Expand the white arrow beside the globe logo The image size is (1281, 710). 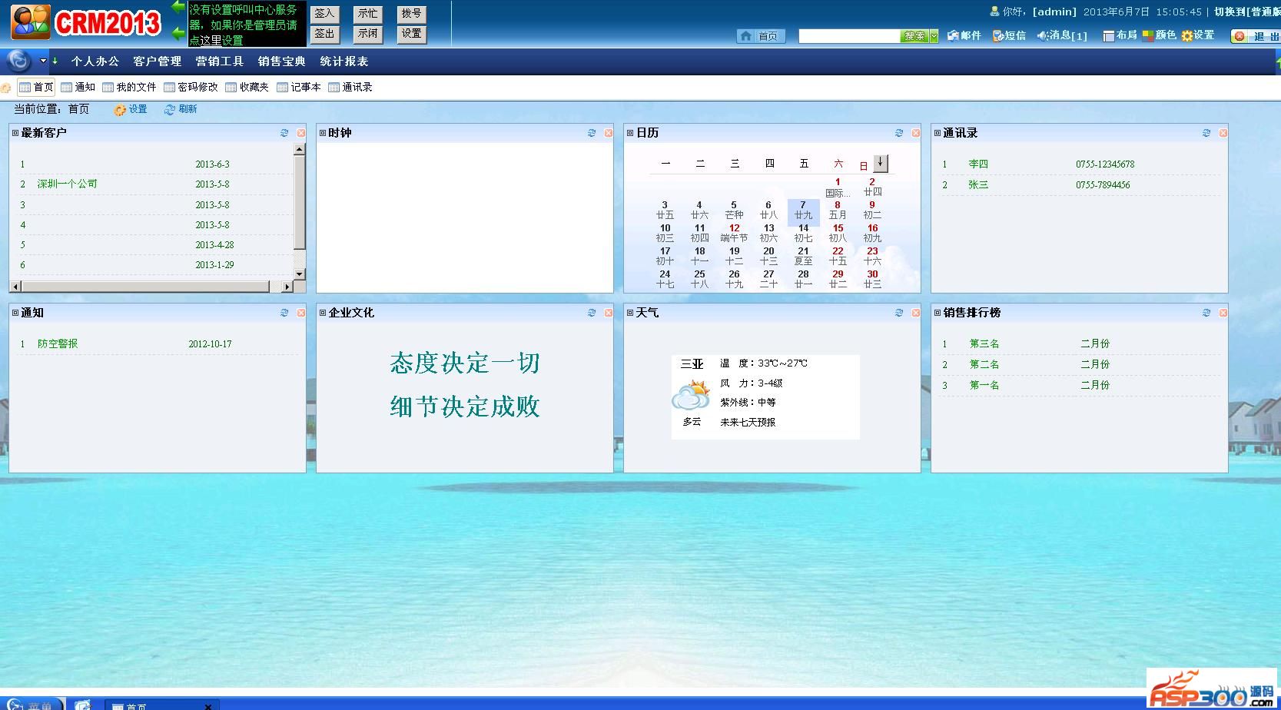43,61
